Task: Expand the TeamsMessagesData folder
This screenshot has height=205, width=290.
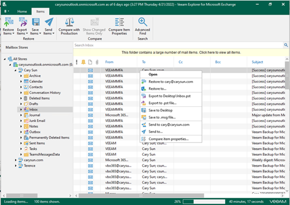Action: [21, 154]
